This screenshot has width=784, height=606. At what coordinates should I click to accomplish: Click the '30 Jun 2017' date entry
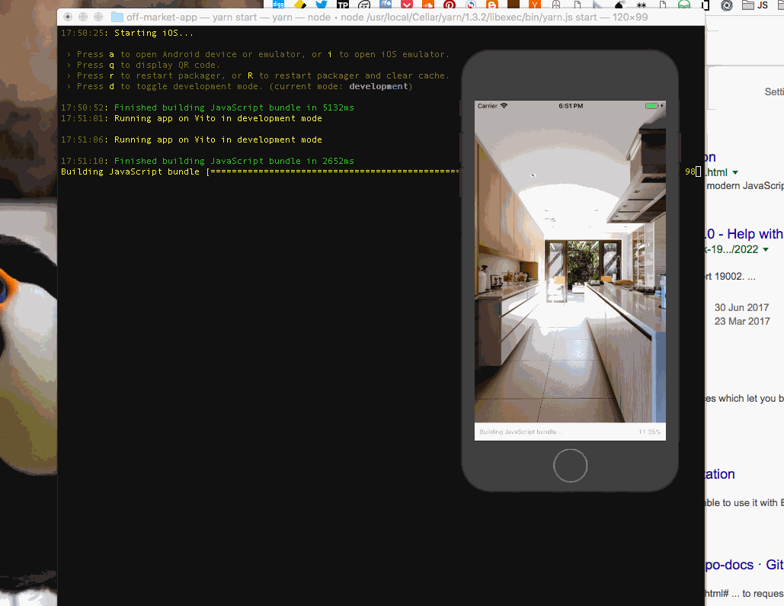click(x=741, y=307)
